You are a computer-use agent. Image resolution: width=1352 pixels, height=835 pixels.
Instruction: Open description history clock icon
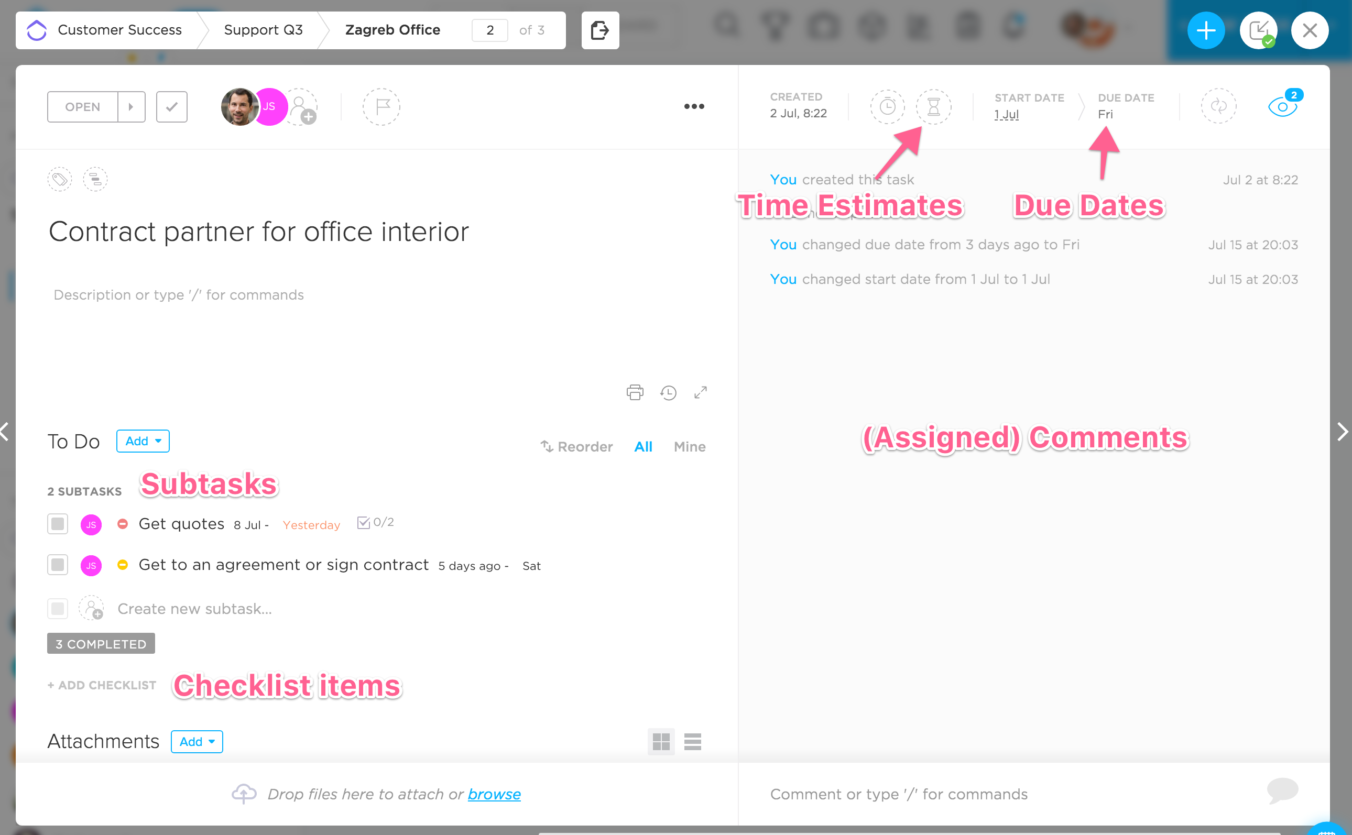click(x=668, y=393)
